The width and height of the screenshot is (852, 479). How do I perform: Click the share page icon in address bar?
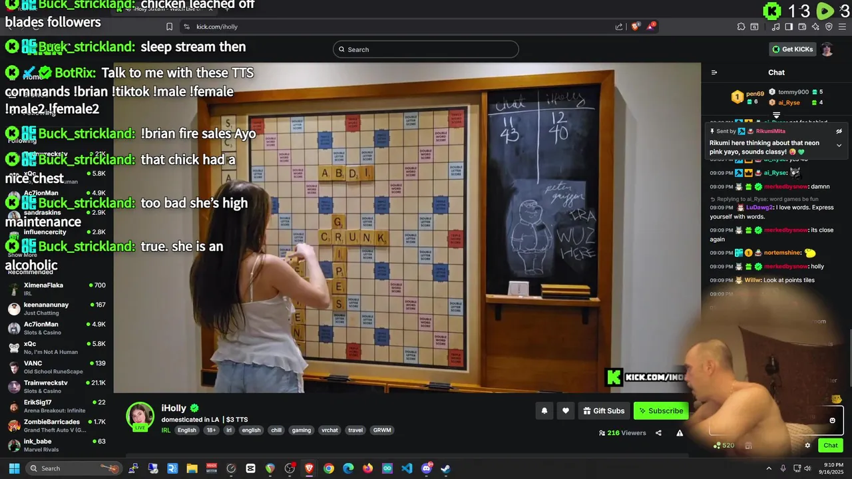[x=619, y=27]
